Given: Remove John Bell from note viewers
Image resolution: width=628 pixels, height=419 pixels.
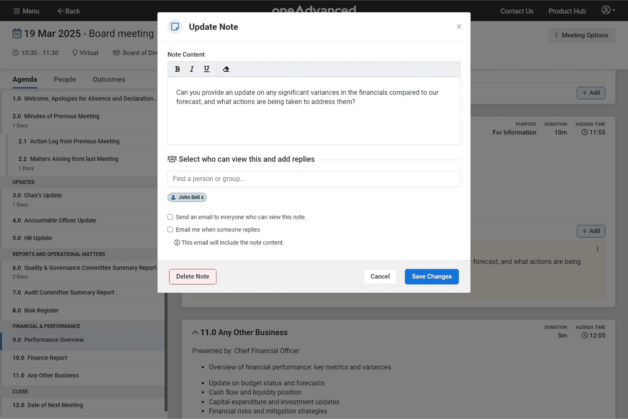Looking at the screenshot, I should pos(202,197).
